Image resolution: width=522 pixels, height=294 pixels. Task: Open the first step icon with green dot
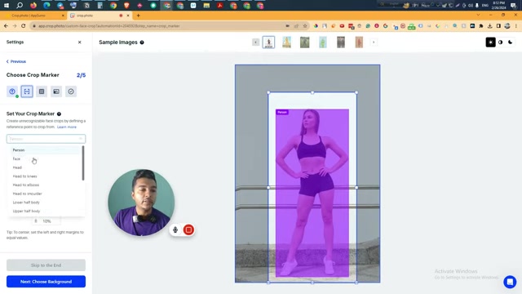[x=12, y=91]
